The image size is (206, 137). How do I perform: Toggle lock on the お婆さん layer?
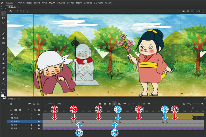(x=39, y=121)
